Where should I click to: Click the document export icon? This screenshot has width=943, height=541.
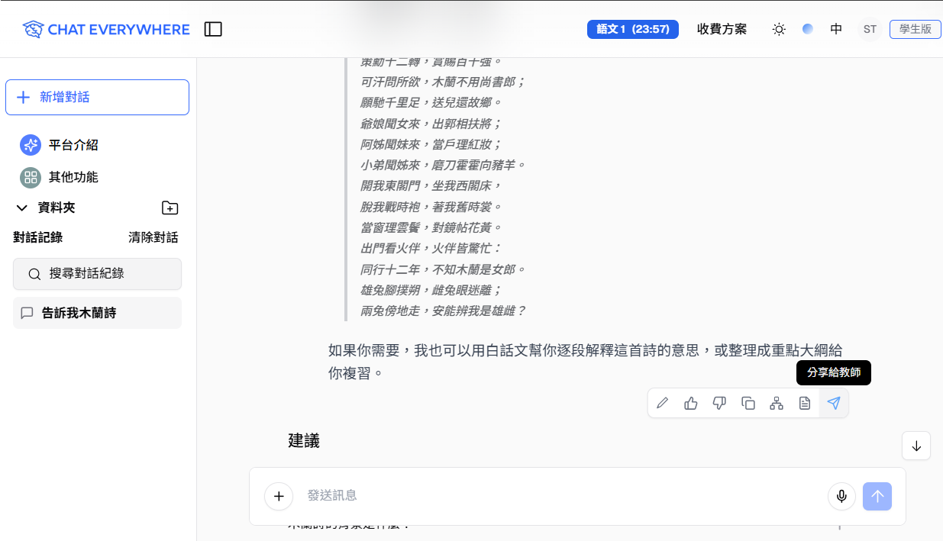[805, 403]
